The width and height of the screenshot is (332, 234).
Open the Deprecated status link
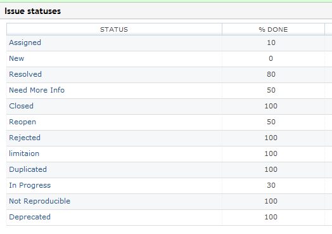coord(30,218)
